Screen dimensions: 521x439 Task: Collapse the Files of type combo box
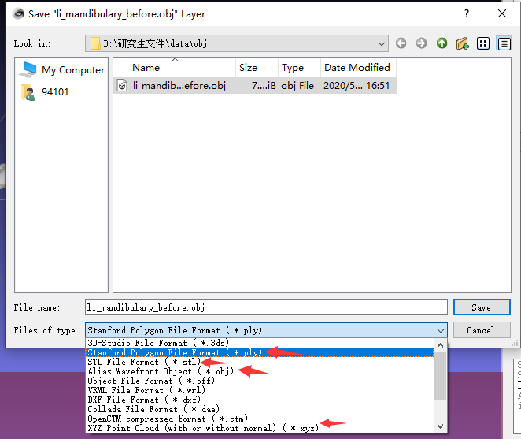click(x=266, y=330)
